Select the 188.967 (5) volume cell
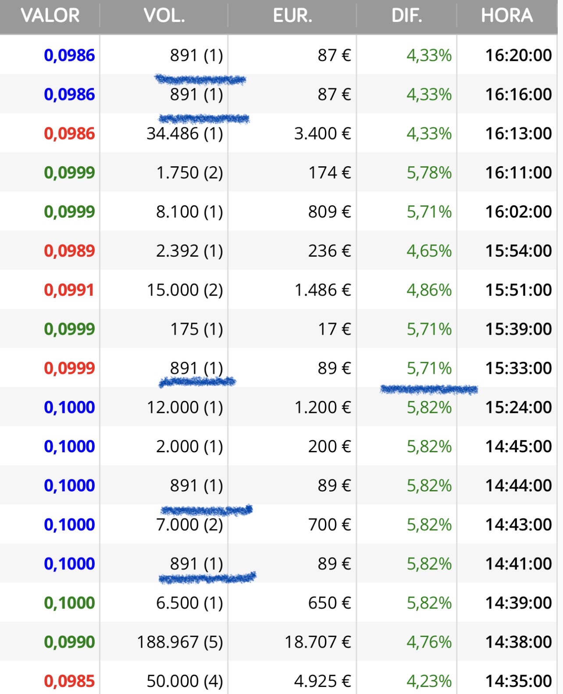Image resolution: width=563 pixels, height=694 pixels. pyautogui.click(x=180, y=642)
